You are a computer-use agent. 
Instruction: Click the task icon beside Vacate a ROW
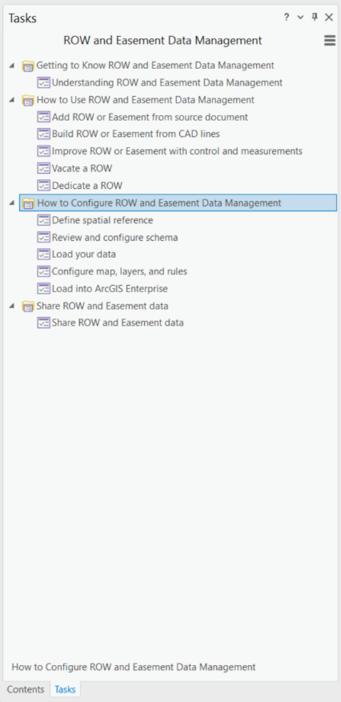pyautogui.click(x=44, y=168)
